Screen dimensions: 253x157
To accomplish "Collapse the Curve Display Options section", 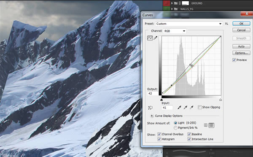I will 152,116.
